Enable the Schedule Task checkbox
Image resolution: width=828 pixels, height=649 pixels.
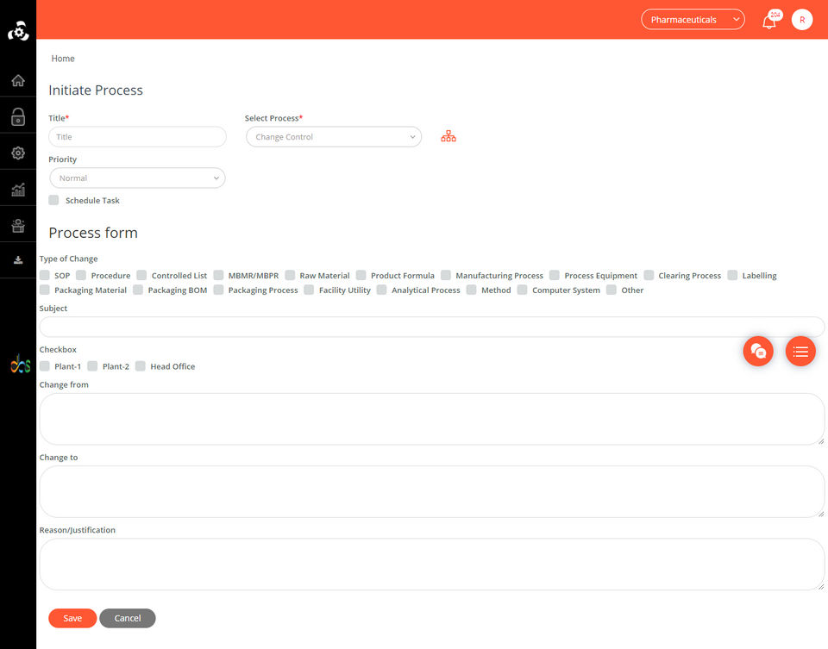click(53, 200)
